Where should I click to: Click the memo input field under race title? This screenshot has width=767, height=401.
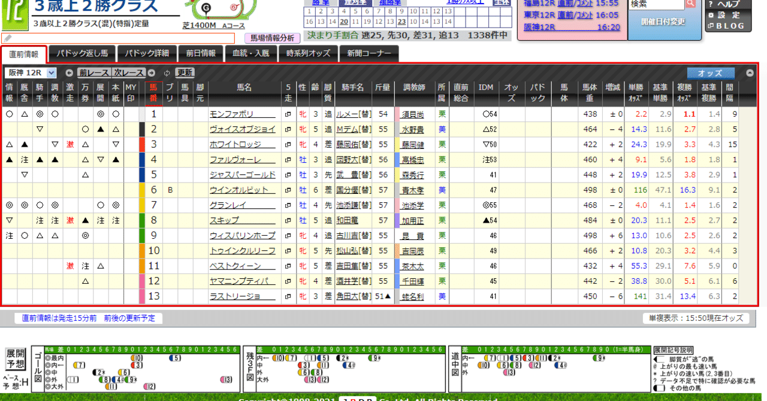[119, 38]
